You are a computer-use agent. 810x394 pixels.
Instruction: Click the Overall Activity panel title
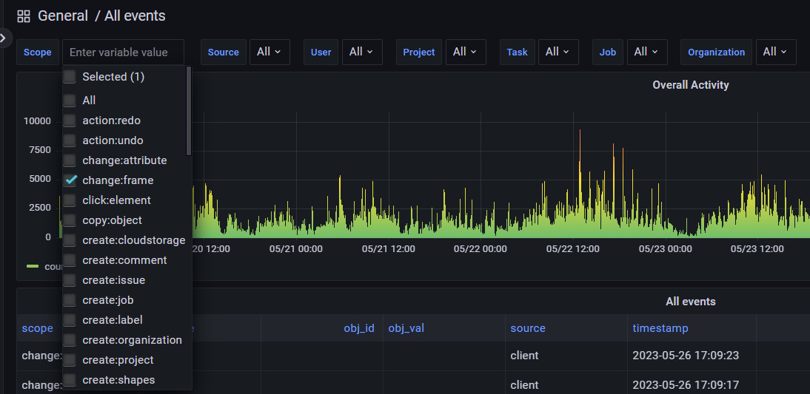pos(690,85)
